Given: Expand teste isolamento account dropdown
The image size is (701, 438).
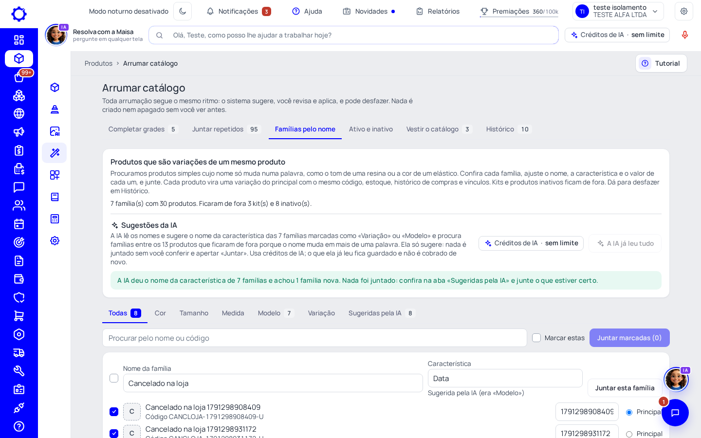Looking at the screenshot, I should [x=618, y=11].
